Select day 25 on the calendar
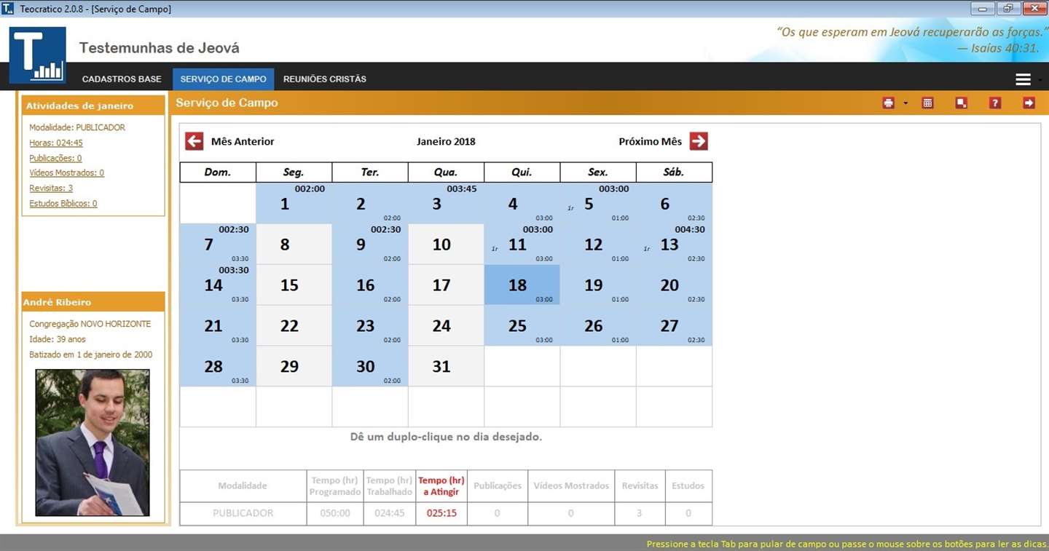 pyautogui.click(x=522, y=325)
